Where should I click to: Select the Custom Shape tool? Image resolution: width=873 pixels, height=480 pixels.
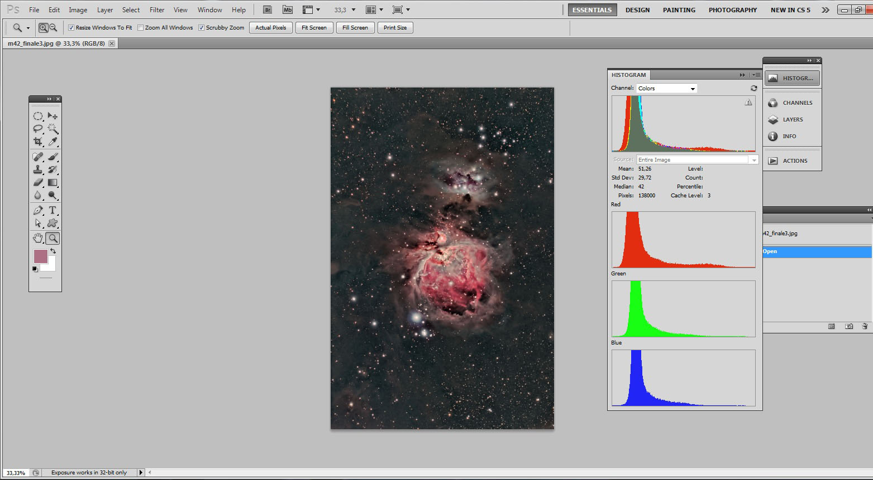53,223
